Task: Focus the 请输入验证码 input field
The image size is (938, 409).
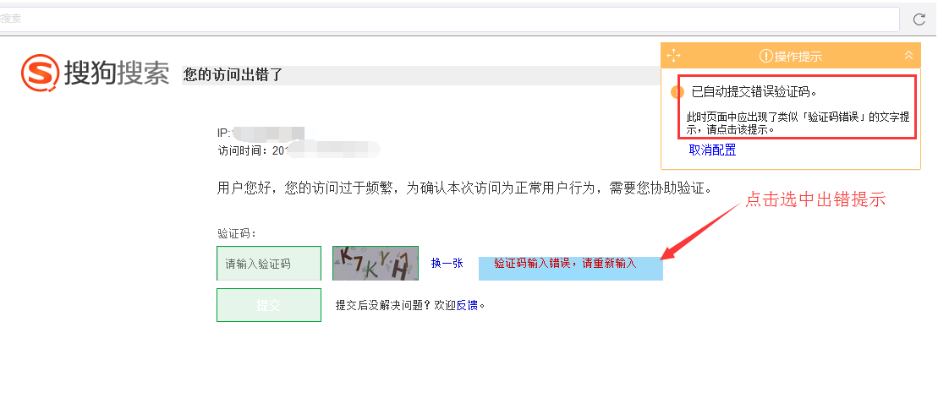Action: [269, 263]
